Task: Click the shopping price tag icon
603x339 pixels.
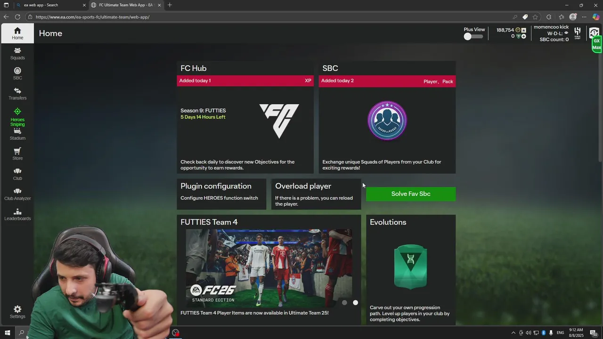Action: point(525,17)
